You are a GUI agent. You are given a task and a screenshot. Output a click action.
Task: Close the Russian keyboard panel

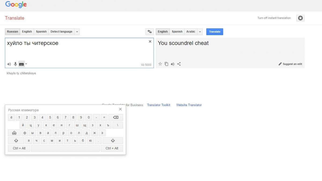[x=120, y=109]
